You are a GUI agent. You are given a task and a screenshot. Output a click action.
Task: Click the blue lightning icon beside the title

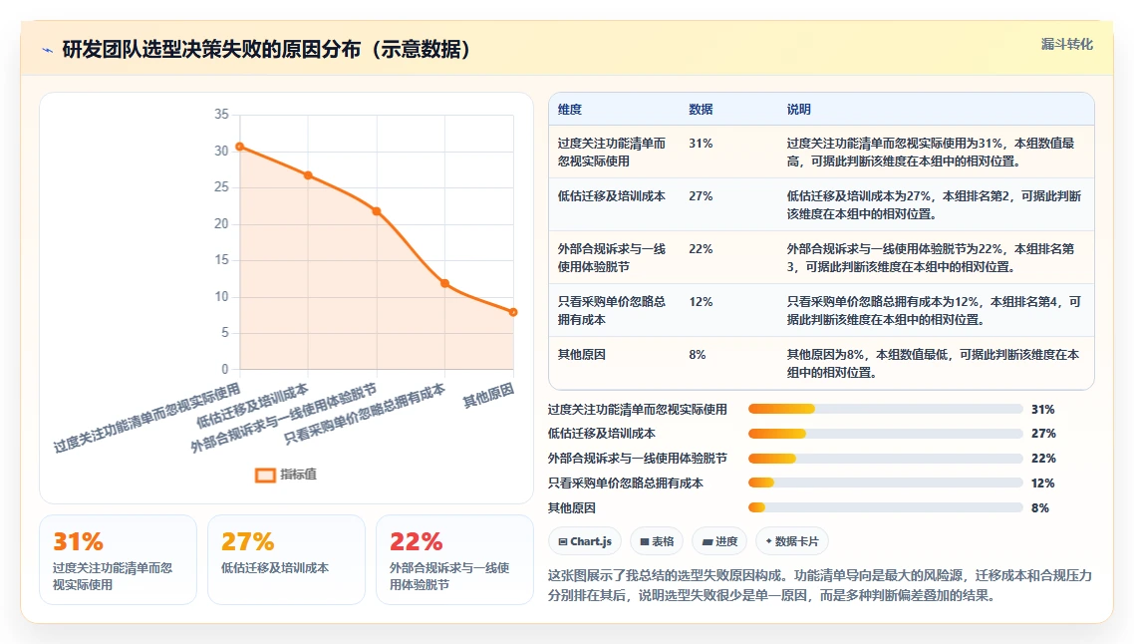(48, 50)
